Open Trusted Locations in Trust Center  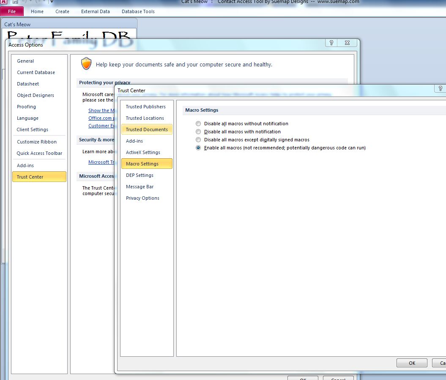pyautogui.click(x=147, y=118)
